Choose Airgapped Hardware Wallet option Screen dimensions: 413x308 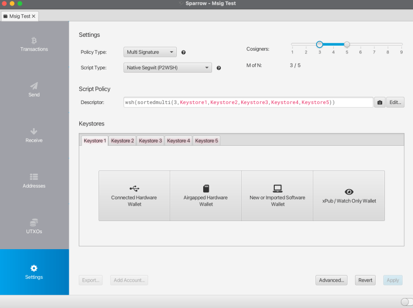coord(206,196)
